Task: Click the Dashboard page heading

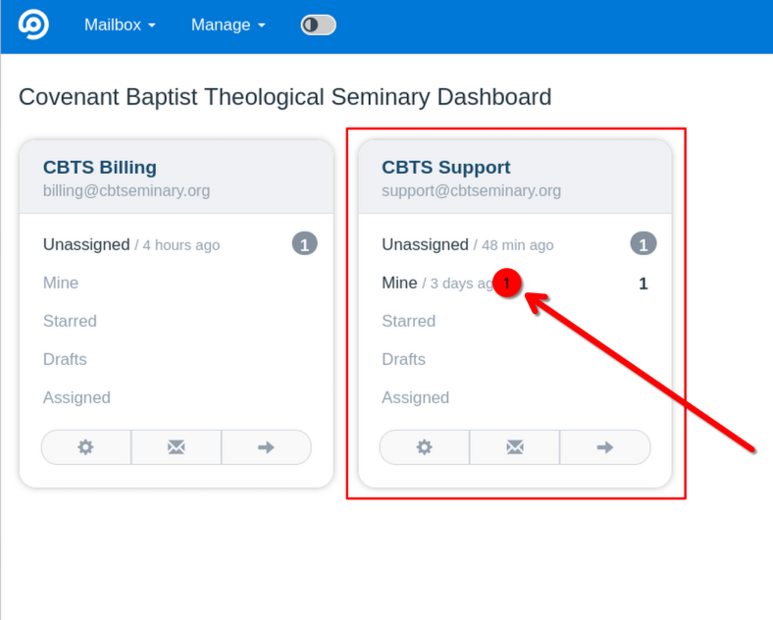Action: coord(284,97)
